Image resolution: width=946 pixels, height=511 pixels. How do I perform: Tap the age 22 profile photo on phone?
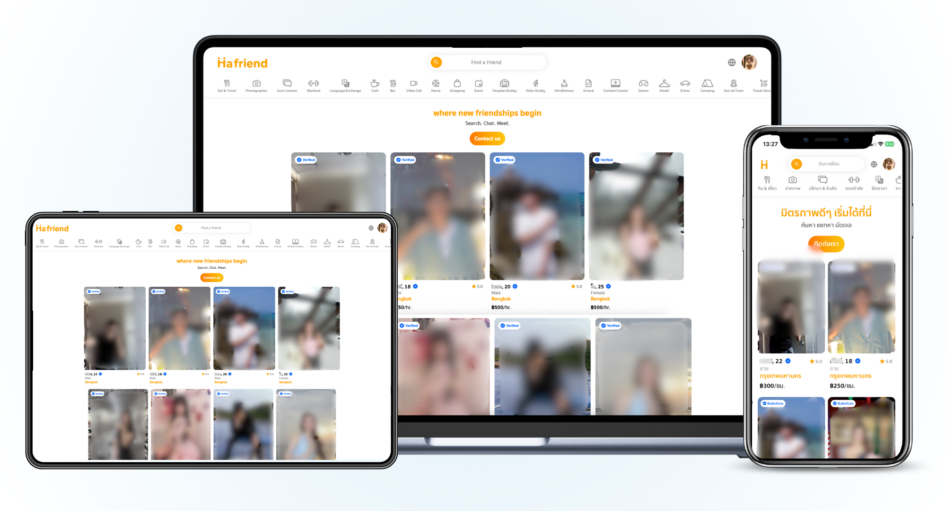coord(791,307)
